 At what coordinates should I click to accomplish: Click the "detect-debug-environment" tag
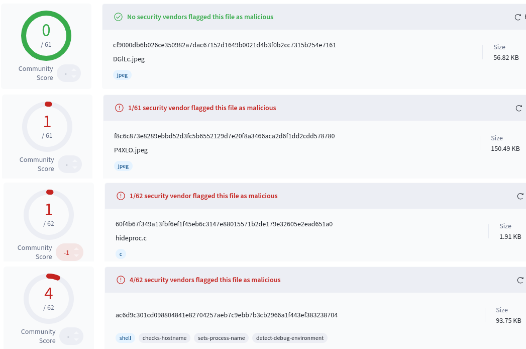[x=290, y=338]
